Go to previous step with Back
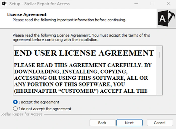Image resolution: width=176 pixels, height=129 pixels. [x=102, y=123]
